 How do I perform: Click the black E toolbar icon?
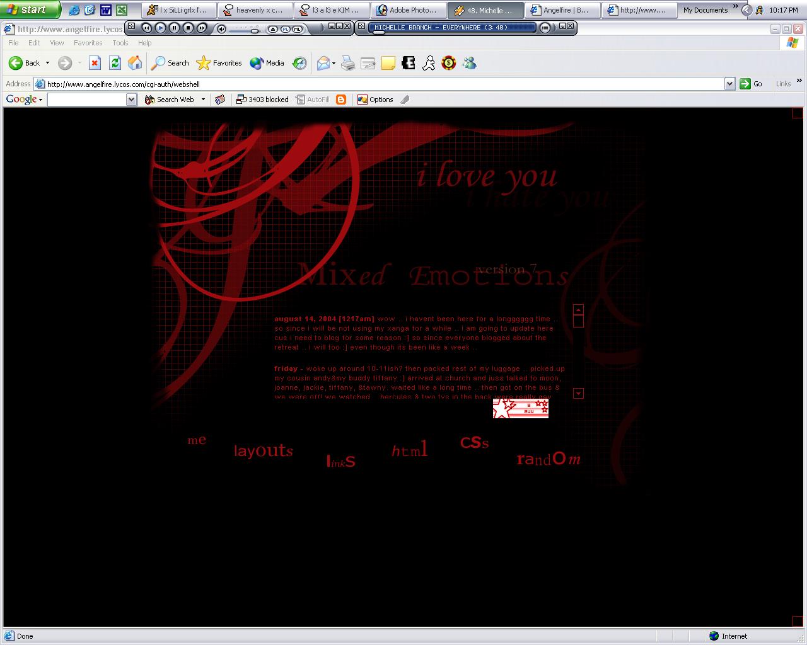pos(409,63)
